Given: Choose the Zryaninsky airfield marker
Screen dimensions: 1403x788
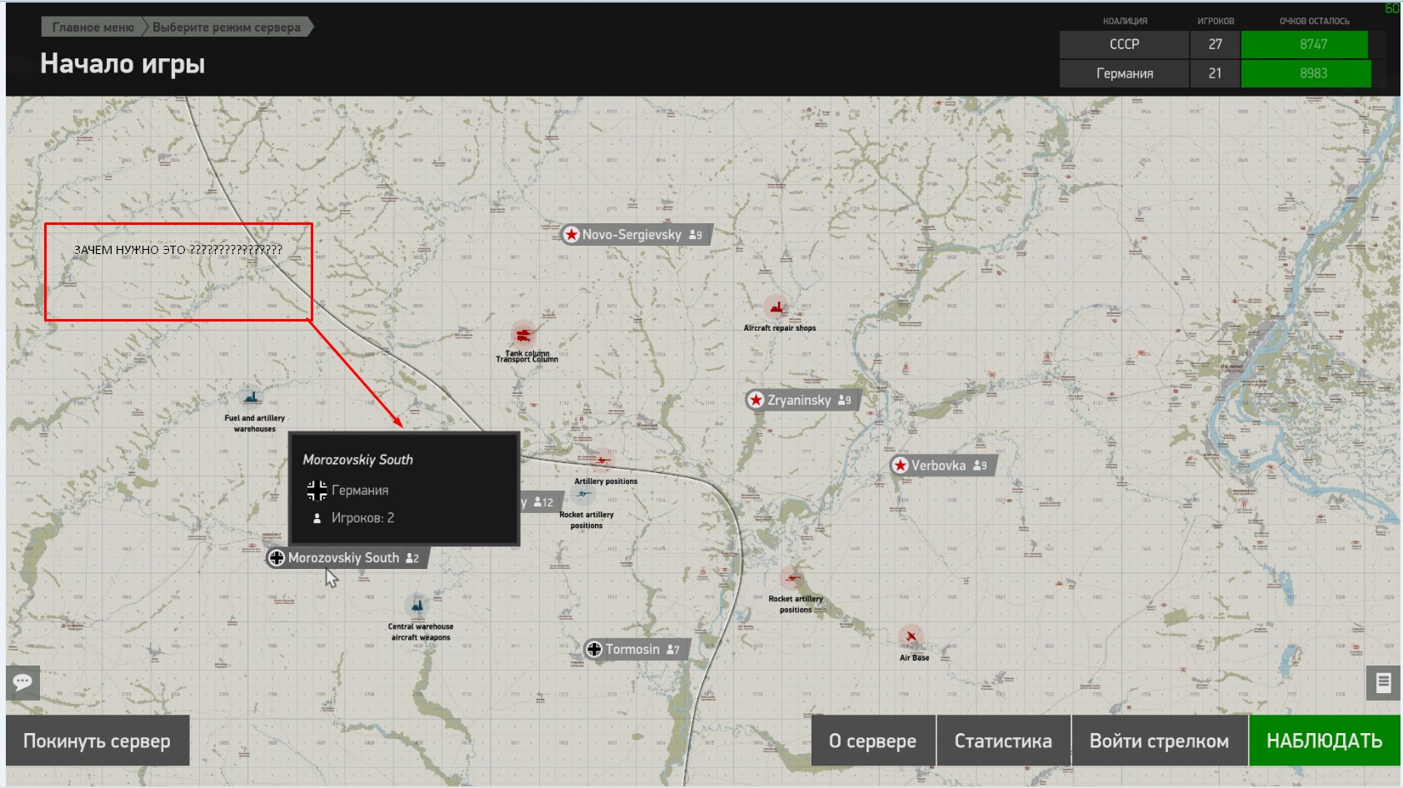Looking at the screenshot, I should point(801,400).
